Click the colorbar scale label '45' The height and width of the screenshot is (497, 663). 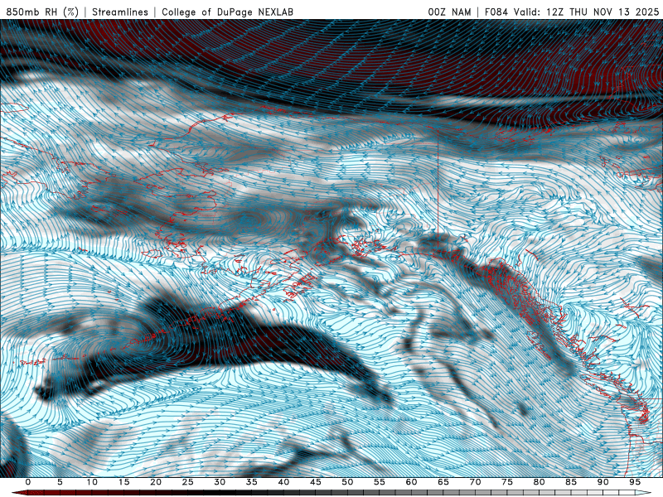tap(316, 482)
